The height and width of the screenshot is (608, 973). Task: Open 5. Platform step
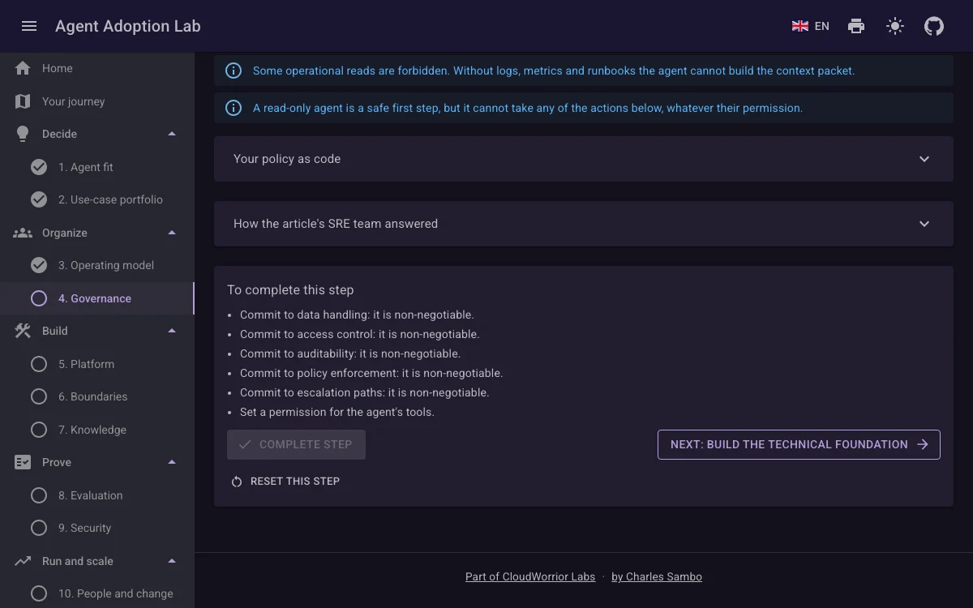click(x=97, y=364)
